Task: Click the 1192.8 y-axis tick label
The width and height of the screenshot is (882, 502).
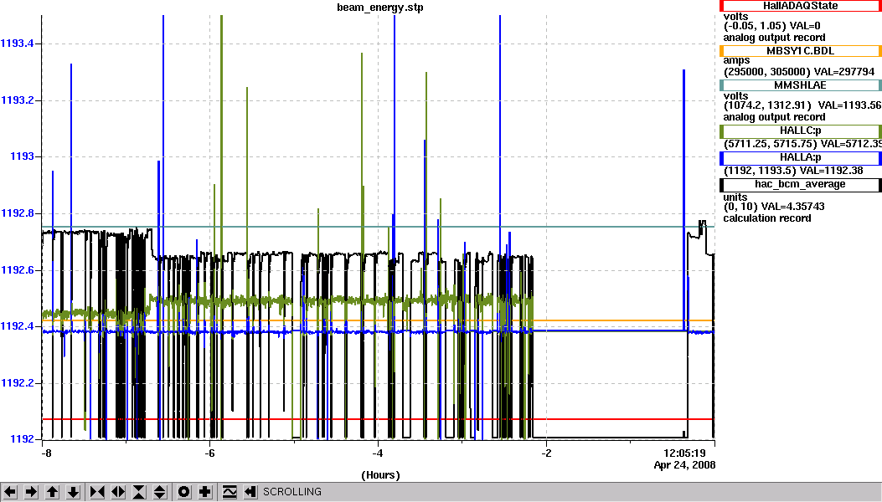Action: coord(18,213)
